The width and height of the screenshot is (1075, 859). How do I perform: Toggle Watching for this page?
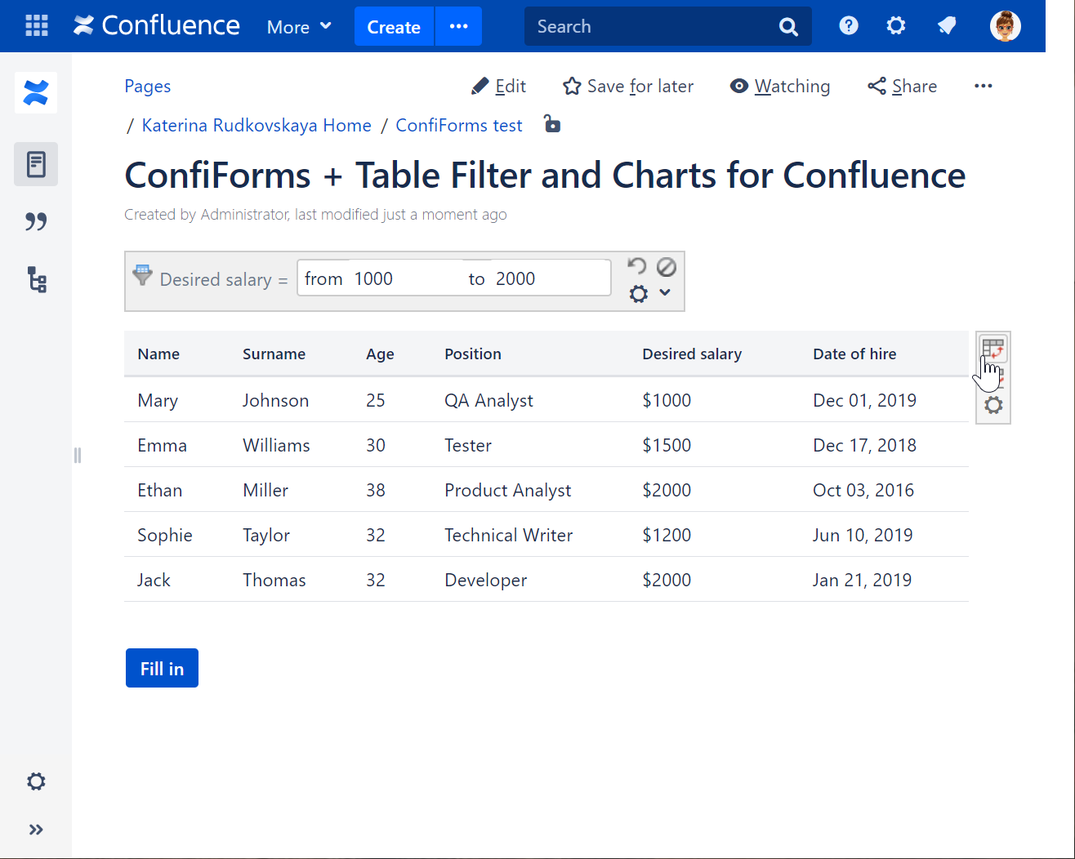coord(778,86)
